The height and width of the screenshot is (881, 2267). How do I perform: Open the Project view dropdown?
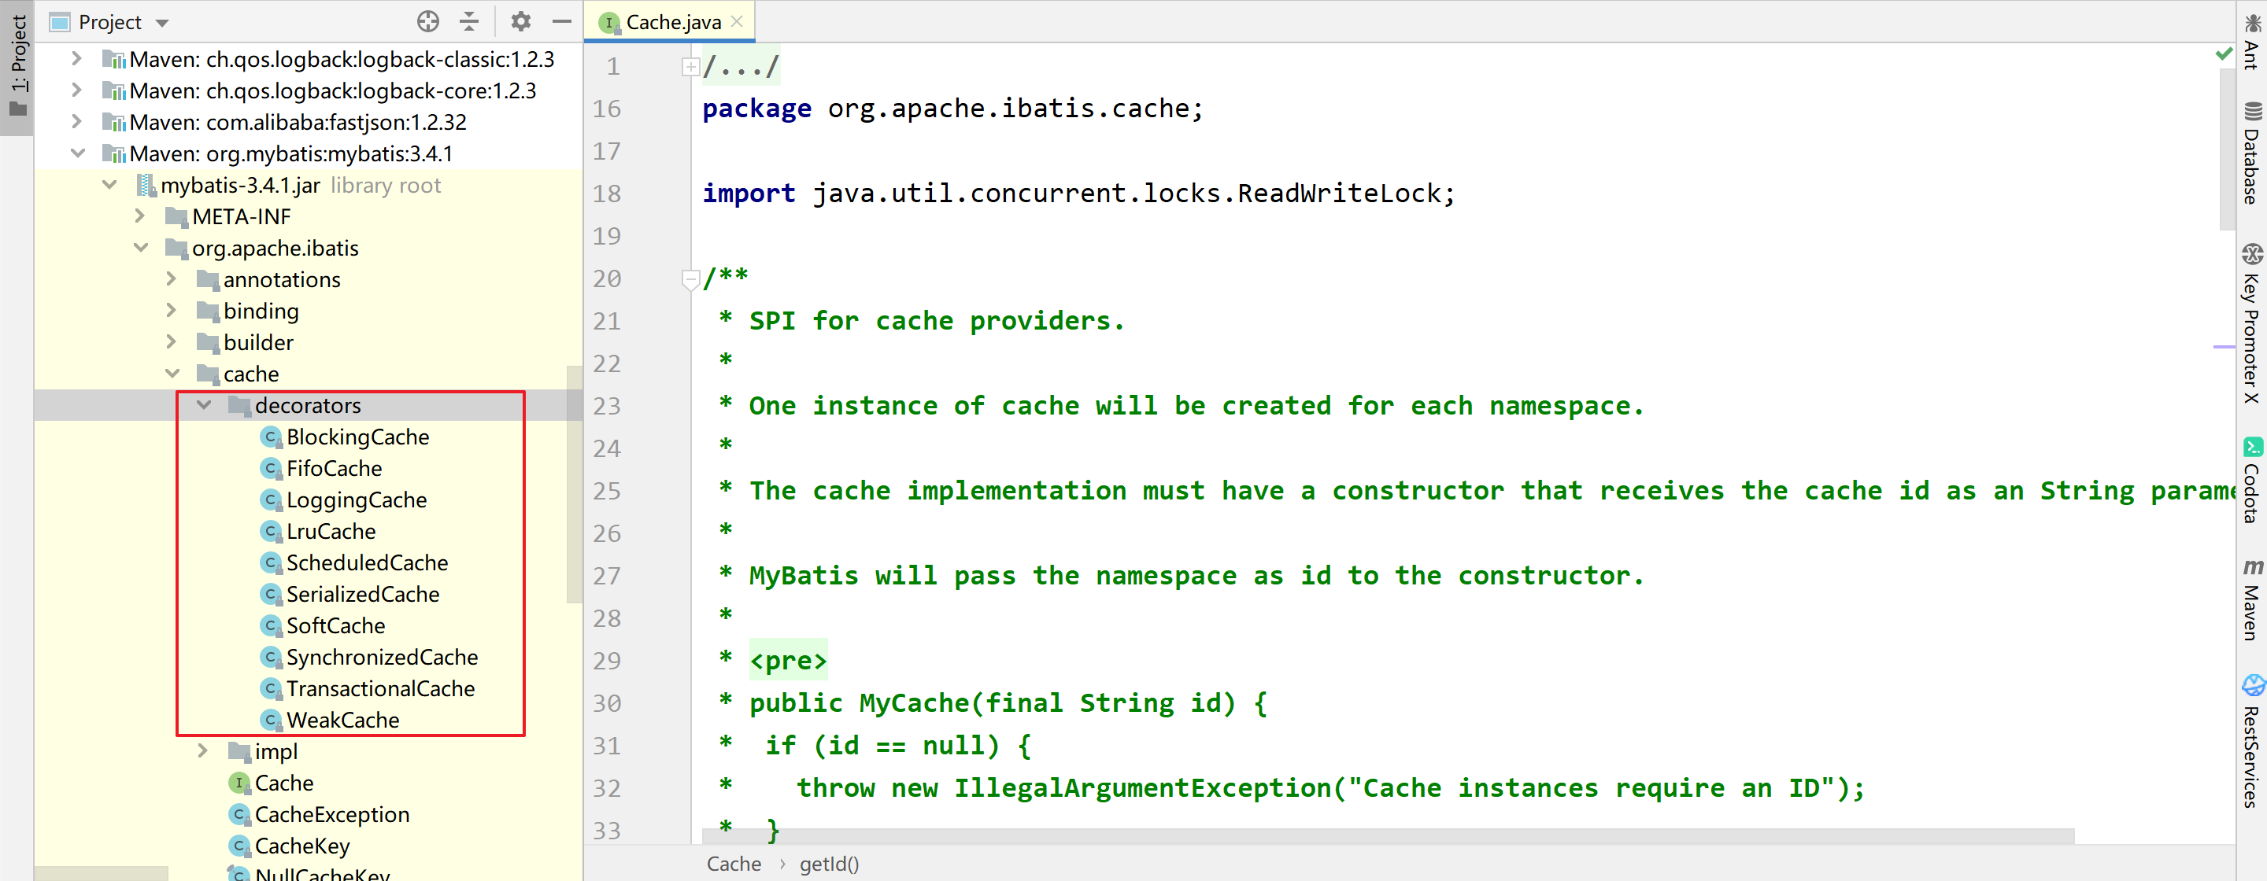click(x=162, y=23)
